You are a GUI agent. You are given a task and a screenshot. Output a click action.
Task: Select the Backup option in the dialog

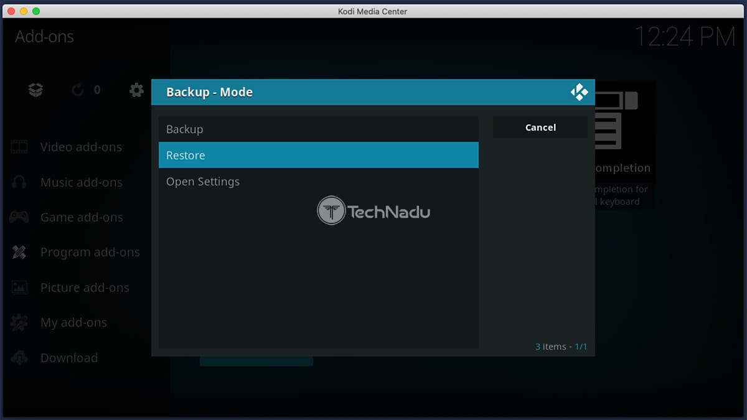click(x=318, y=129)
